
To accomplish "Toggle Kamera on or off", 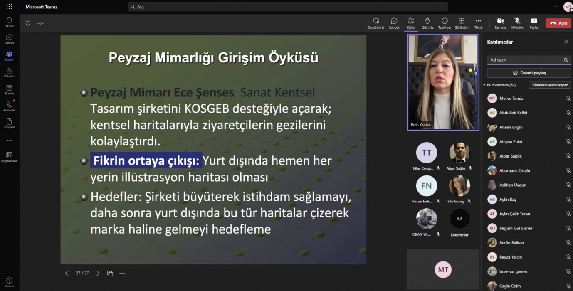I will 500,23.
